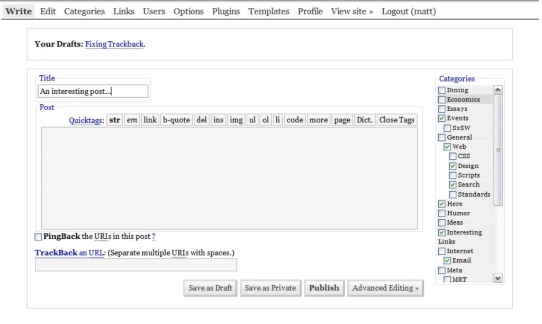Screen dimensions: 542x324
Task: Open the "Fixing Trackback" draft
Action: (114, 44)
